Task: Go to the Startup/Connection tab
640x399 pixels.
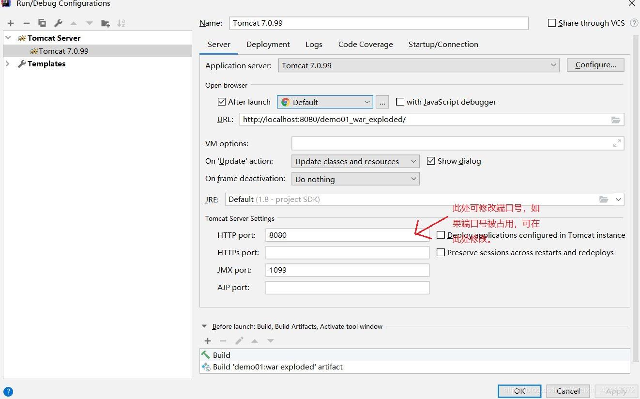Action: click(x=443, y=45)
